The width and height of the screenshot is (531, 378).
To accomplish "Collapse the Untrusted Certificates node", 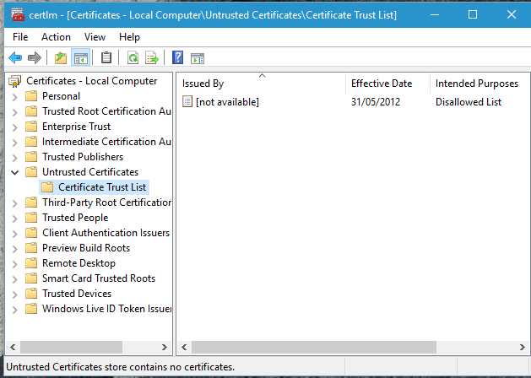I will (x=14, y=172).
